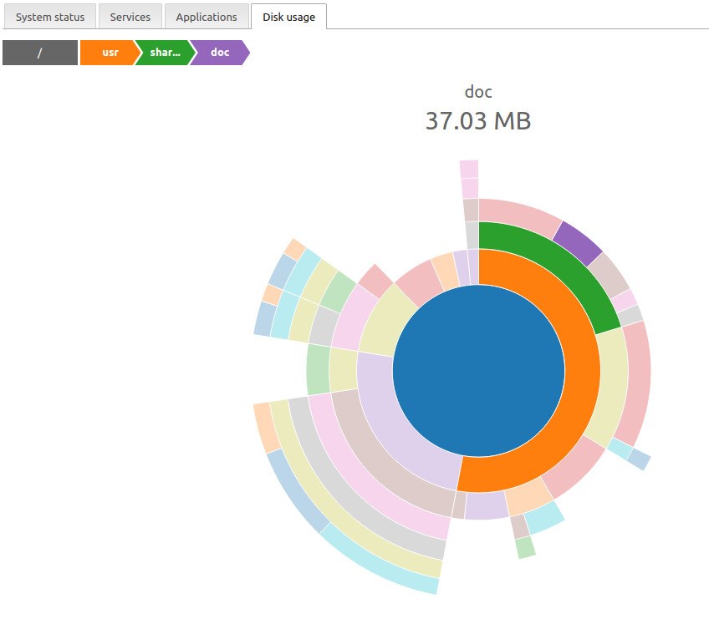Click the top pink segment of vertical spike
This screenshot has height=619, width=709.
[469, 170]
